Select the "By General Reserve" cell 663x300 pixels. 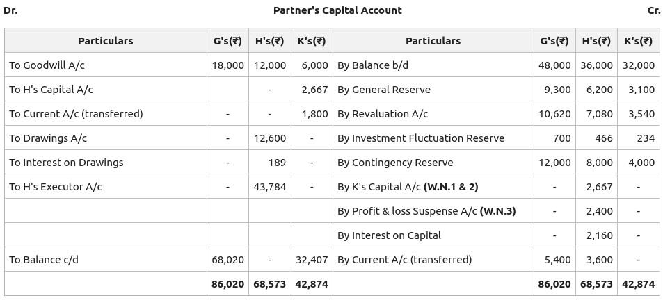(384, 90)
